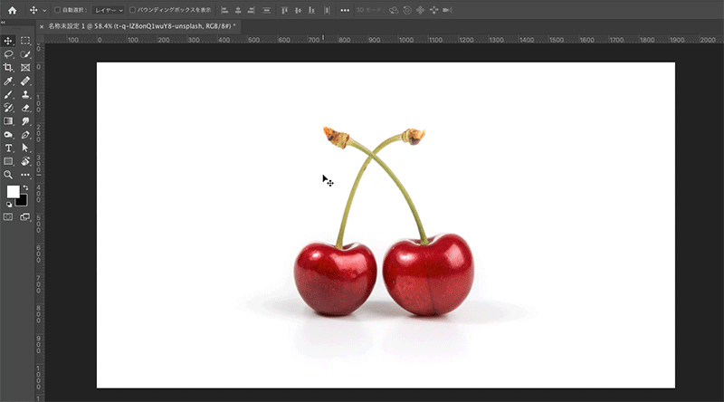This screenshot has width=724, height=402.
Task: Click the 3D video camera scale icon
Action: [x=447, y=10]
